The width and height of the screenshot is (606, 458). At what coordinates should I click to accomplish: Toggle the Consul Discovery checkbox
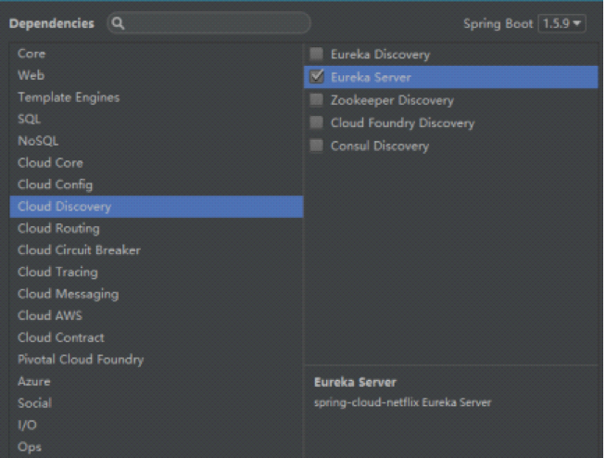[317, 146]
